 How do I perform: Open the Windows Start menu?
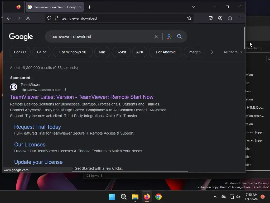(112, 197)
